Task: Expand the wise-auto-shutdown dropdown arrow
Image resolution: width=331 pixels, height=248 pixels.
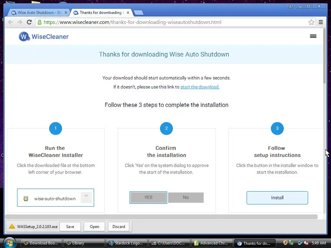Action: click(86, 197)
